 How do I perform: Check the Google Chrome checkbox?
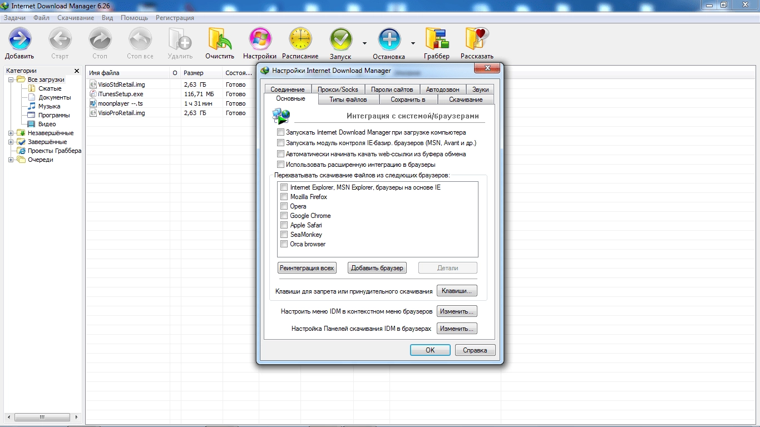point(284,216)
